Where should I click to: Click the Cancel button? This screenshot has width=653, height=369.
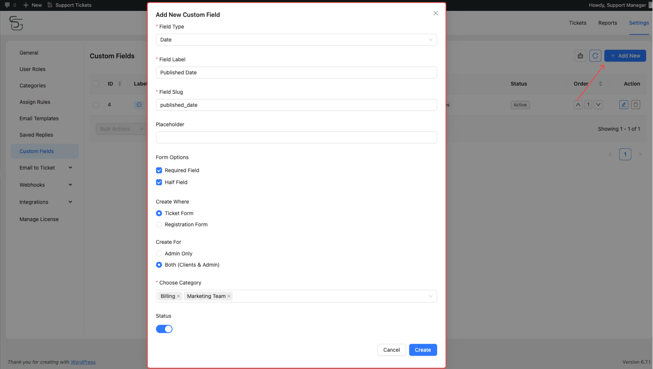click(x=392, y=350)
